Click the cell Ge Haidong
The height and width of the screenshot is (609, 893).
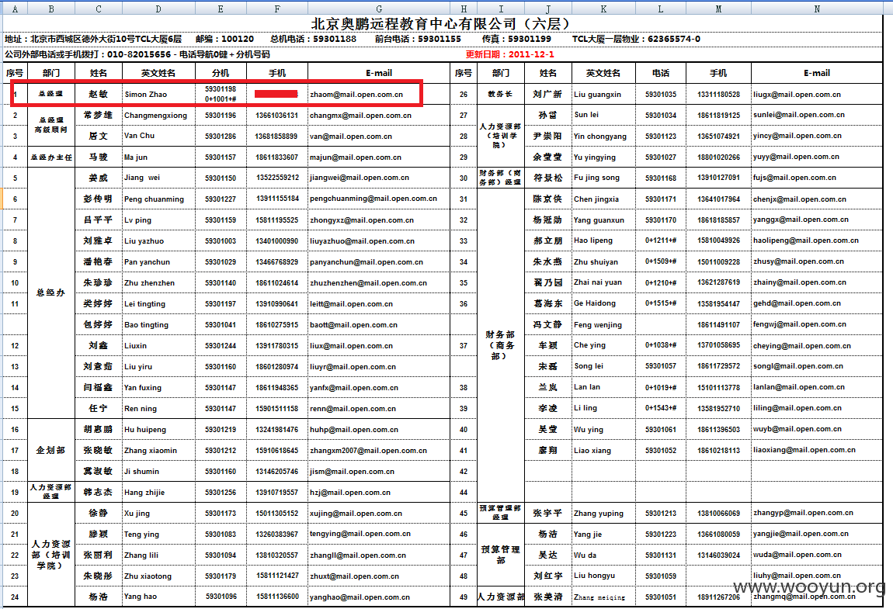coord(595,303)
